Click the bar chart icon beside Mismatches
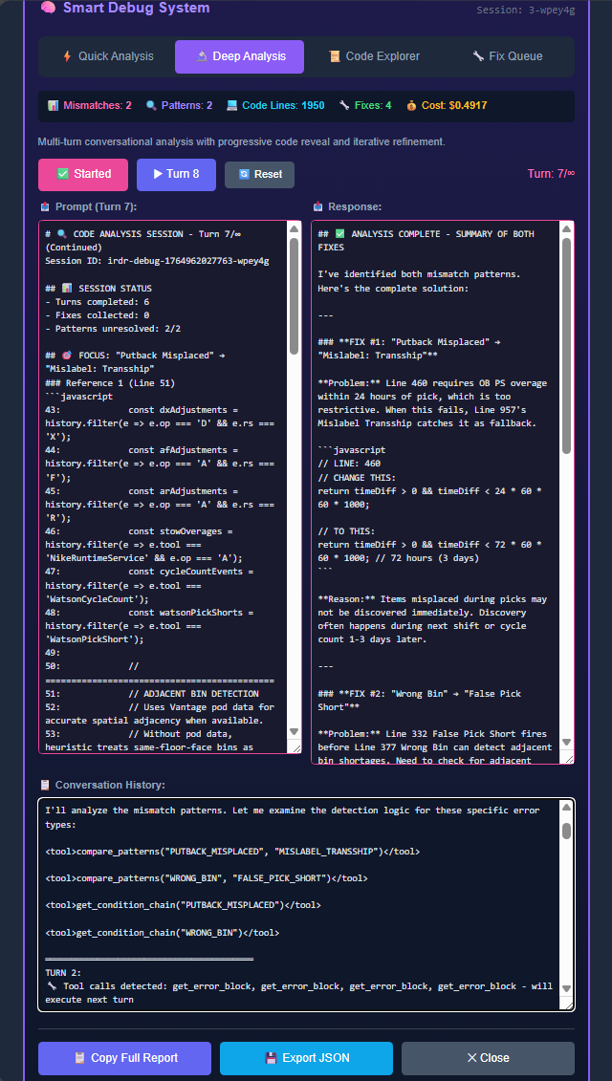 point(54,106)
